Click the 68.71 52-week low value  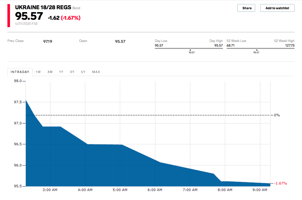(x=231, y=46)
